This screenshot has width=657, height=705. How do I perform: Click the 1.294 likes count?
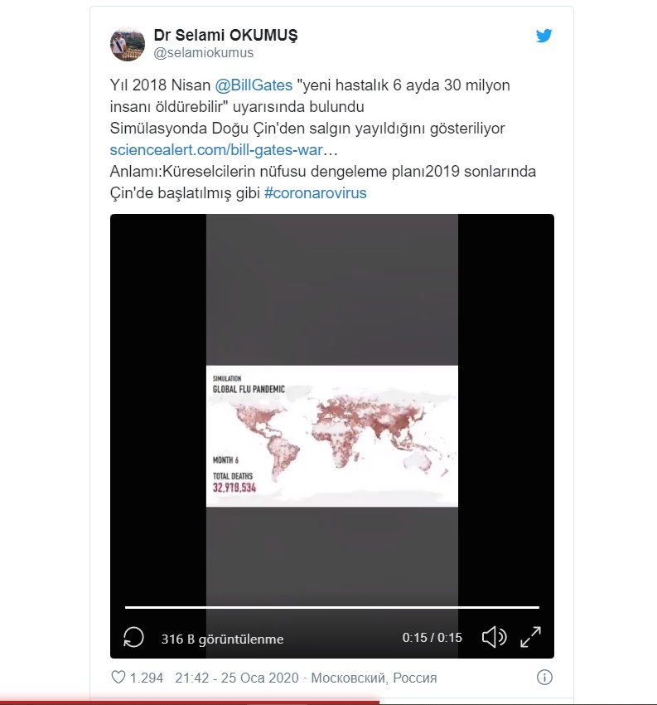coord(147,678)
